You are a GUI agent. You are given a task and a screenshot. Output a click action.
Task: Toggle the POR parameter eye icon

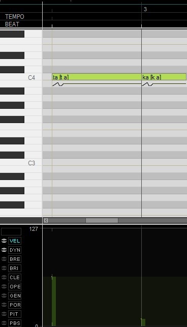pos(4,305)
